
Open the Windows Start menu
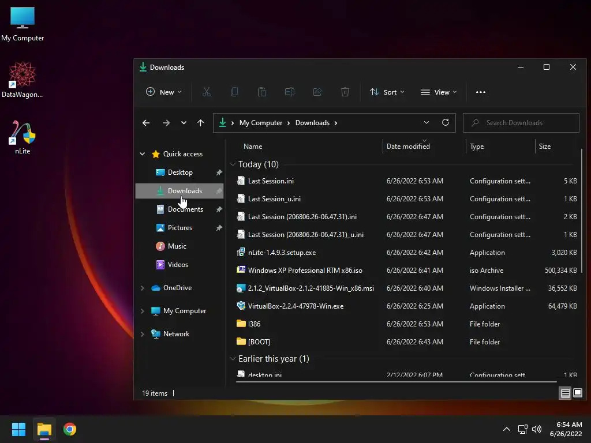pyautogui.click(x=18, y=429)
